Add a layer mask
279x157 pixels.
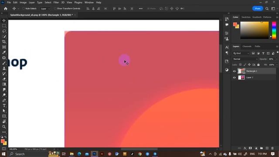coord(250,148)
